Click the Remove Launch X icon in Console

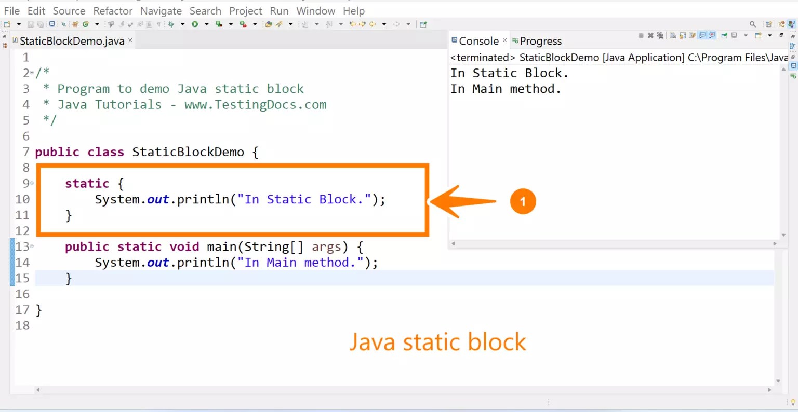(x=650, y=35)
